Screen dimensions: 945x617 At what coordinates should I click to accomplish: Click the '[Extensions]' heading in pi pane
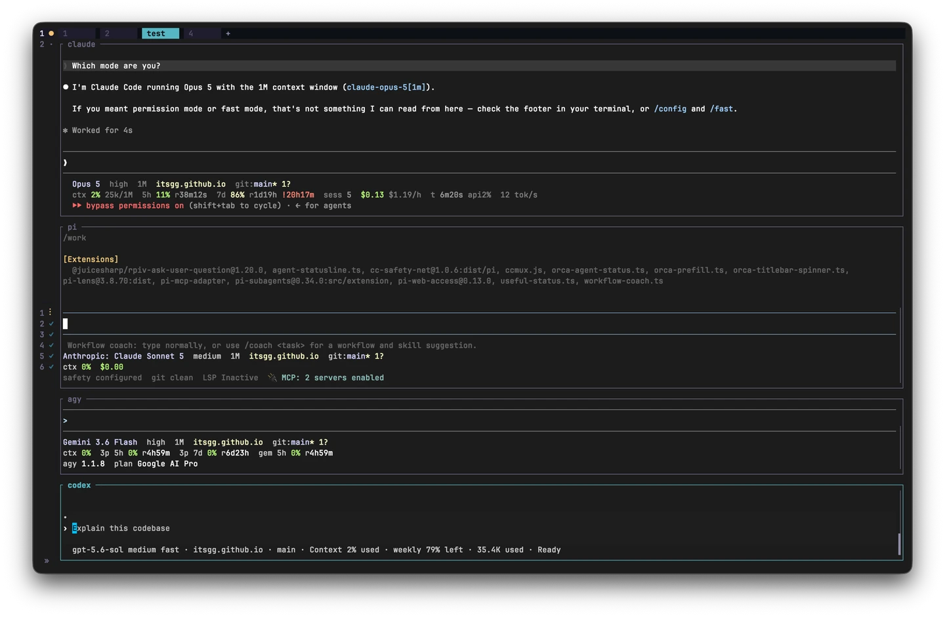point(91,260)
